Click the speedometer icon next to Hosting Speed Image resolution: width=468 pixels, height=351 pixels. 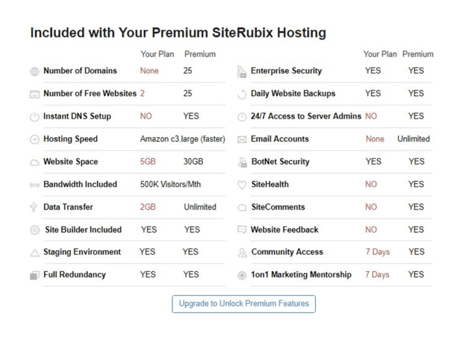(35, 139)
